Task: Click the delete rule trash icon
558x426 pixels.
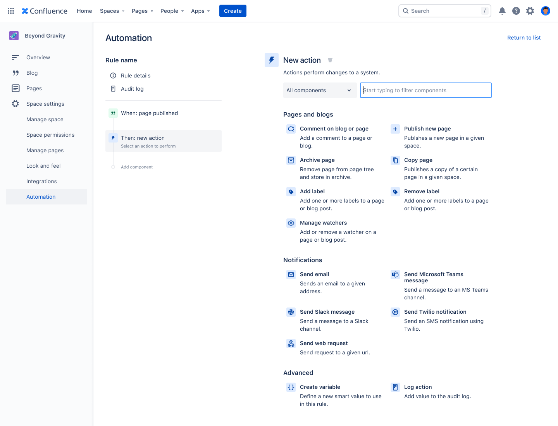Action: pos(330,60)
